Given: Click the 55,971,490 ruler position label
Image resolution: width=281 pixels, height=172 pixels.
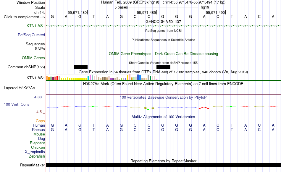Looking at the screenshot, I should (x=215, y=13).
